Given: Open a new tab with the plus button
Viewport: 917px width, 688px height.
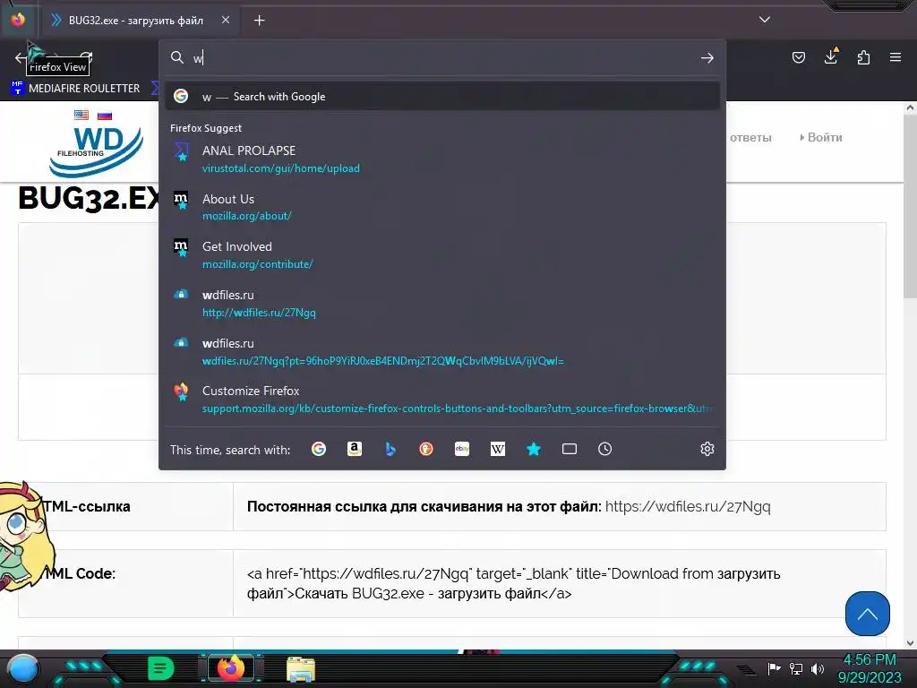Looking at the screenshot, I should tap(259, 21).
